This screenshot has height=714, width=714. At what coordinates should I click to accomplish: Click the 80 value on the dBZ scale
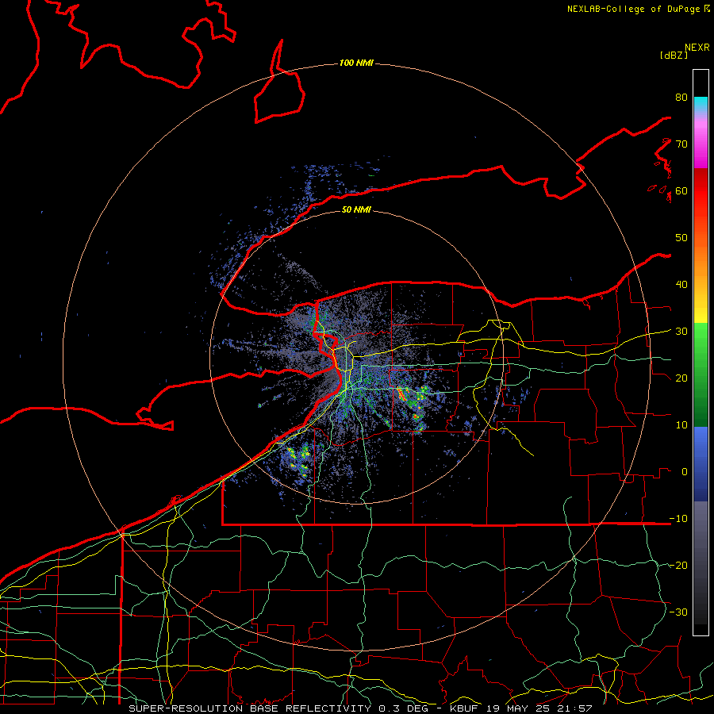click(681, 97)
